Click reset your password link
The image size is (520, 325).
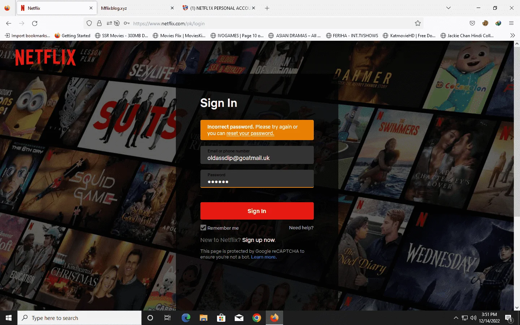[250, 133]
